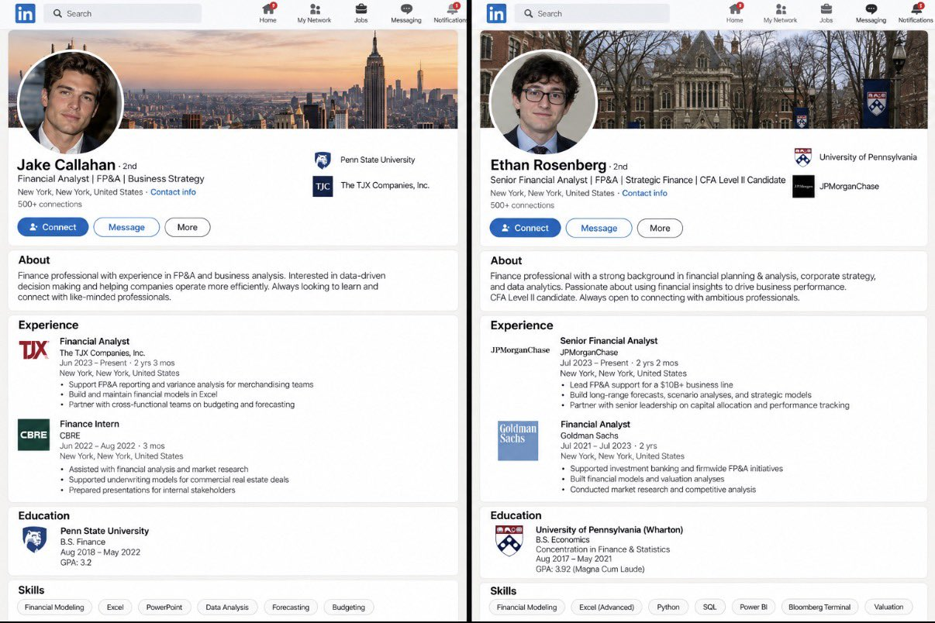Click Penn State University name in Jake's Education
Viewport: 935px width, 623px height.
pyautogui.click(x=105, y=531)
